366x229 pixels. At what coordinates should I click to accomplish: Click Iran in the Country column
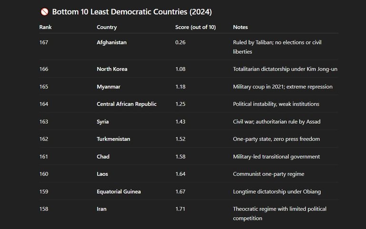coord(102,209)
